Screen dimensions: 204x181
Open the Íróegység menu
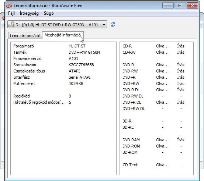tap(29, 13)
